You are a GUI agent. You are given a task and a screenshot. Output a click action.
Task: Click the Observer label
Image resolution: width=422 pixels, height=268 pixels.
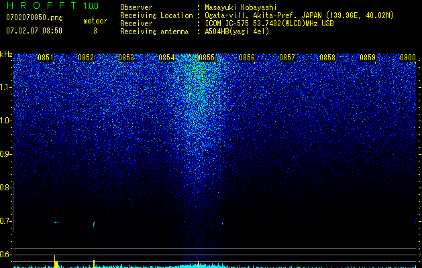click(x=136, y=7)
